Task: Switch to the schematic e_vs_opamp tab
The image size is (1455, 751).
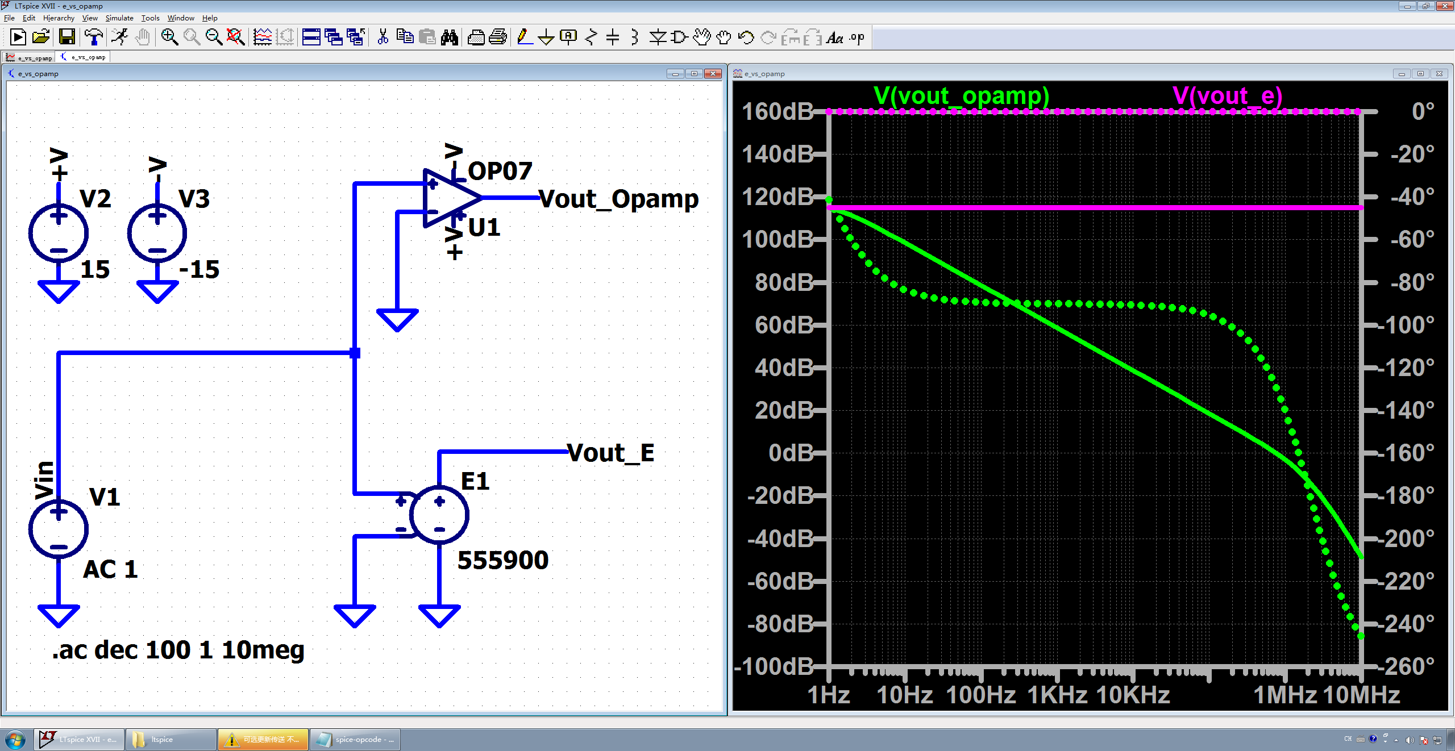Action: click(x=84, y=57)
